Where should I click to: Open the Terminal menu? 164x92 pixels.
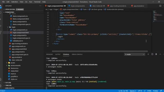click(x=37, y=2)
